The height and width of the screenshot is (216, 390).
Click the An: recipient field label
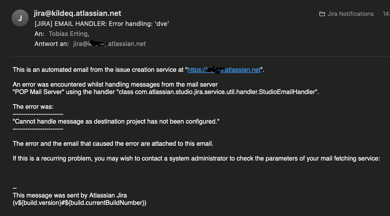click(x=39, y=34)
